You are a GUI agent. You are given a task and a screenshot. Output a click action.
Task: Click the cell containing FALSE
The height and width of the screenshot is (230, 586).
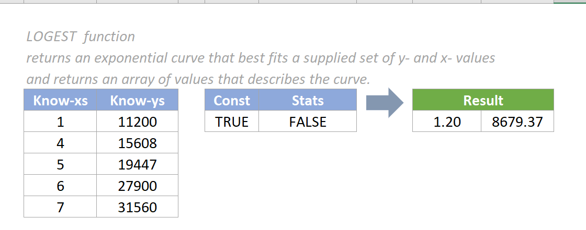[x=308, y=122]
